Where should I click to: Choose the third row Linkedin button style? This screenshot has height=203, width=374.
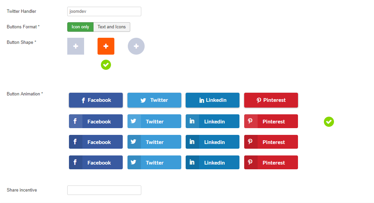pos(213,142)
